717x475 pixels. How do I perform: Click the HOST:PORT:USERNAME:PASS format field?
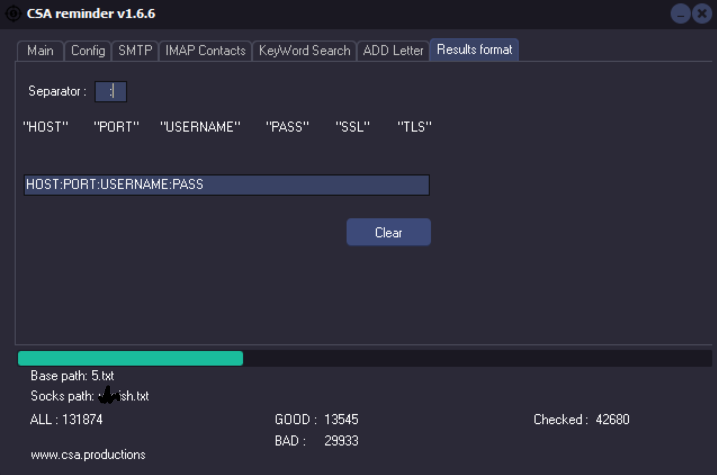coord(226,185)
